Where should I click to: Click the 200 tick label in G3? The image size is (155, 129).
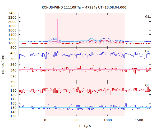(x=13, y=86)
